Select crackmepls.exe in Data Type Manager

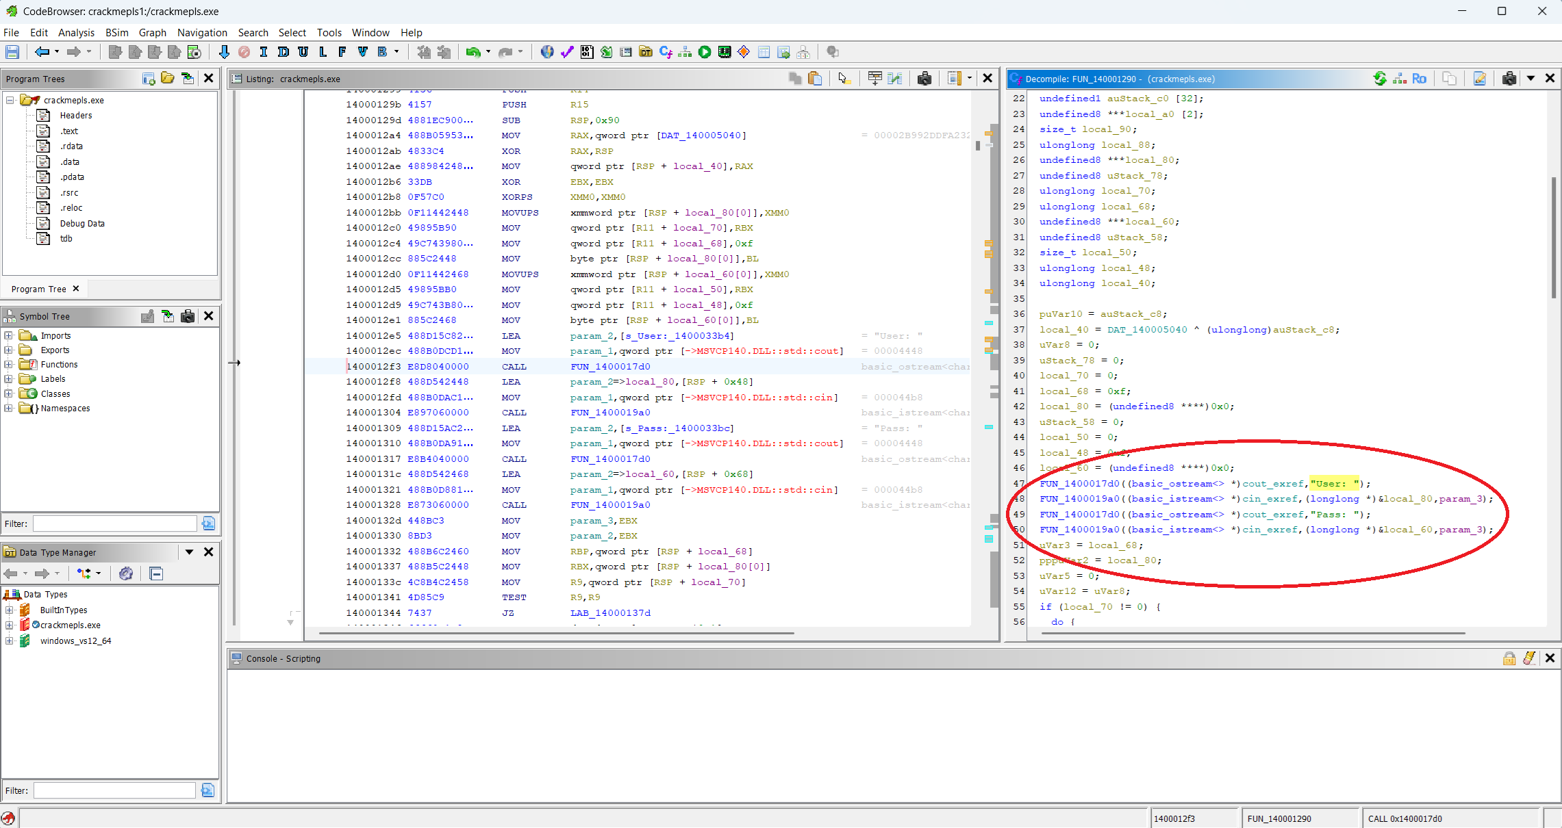point(71,625)
